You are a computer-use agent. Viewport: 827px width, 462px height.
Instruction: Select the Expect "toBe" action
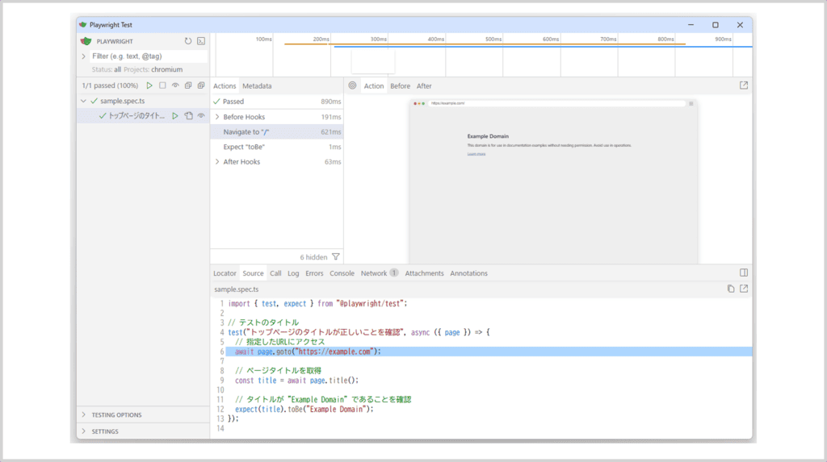click(x=244, y=147)
